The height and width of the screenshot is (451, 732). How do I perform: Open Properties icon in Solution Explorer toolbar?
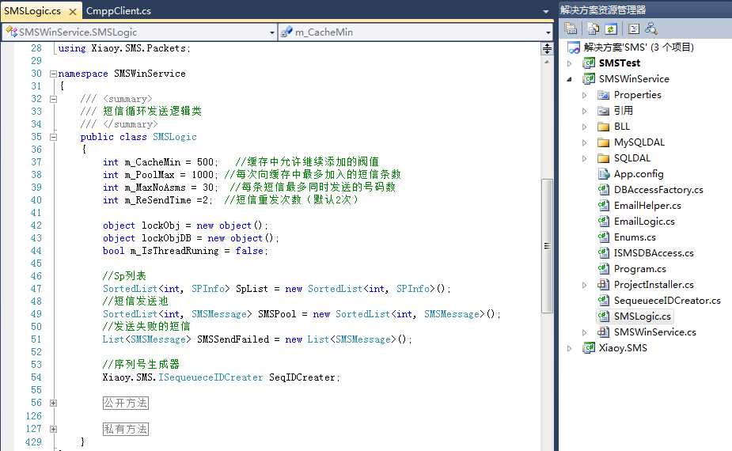coord(571,29)
